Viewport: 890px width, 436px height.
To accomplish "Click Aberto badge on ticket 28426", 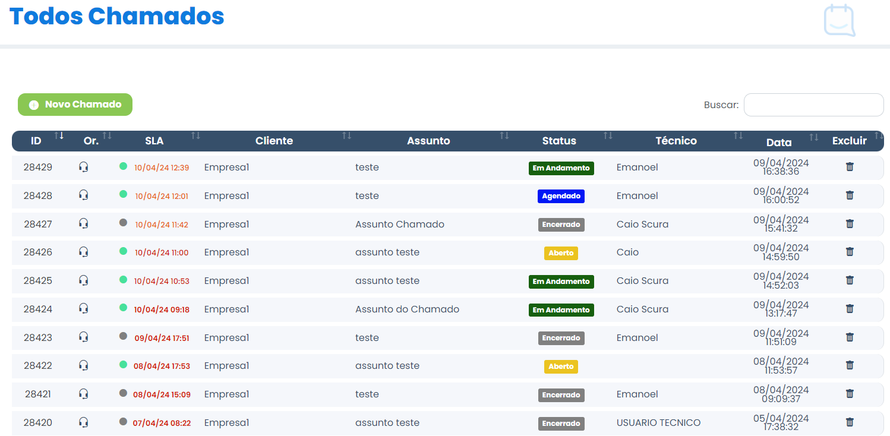I will tap(561, 253).
